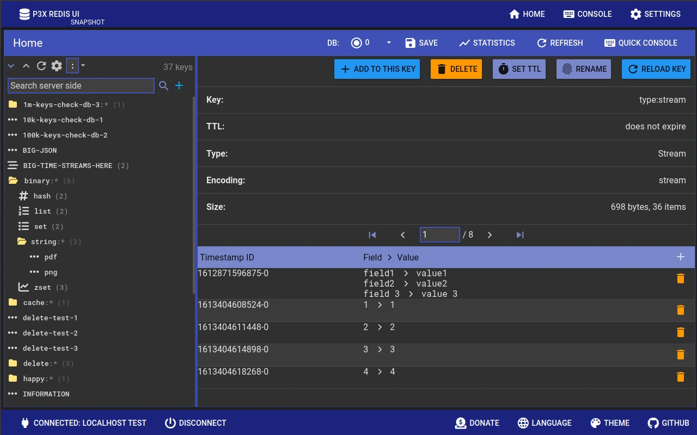The height and width of the screenshot is (435, 697).
Task: Open the database selection dropdown
Action: click(388, 43)
